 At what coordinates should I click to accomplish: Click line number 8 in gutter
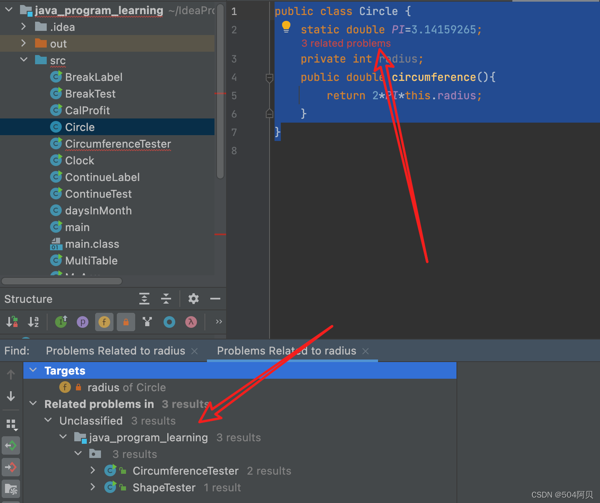coord(234,151)
